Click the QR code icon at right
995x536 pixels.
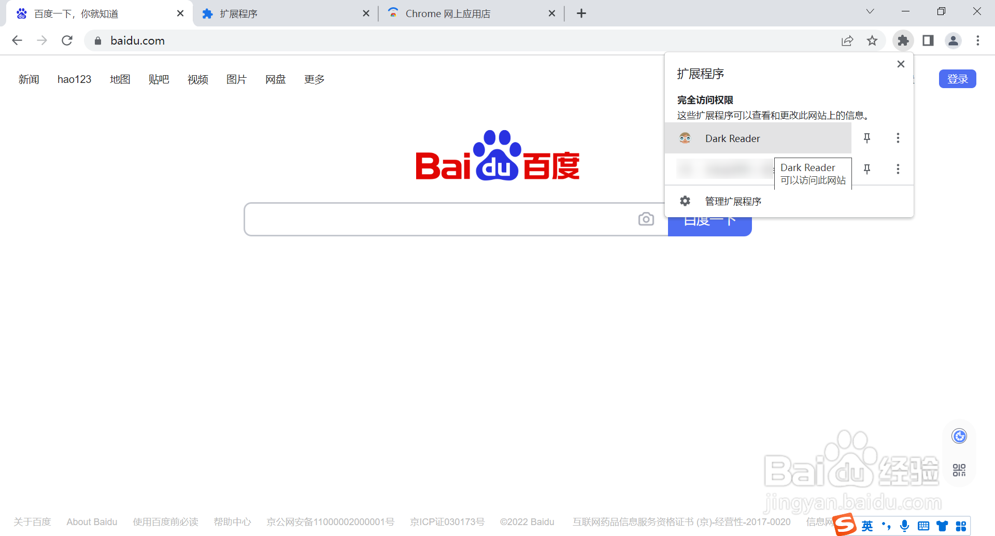point(959,470)
